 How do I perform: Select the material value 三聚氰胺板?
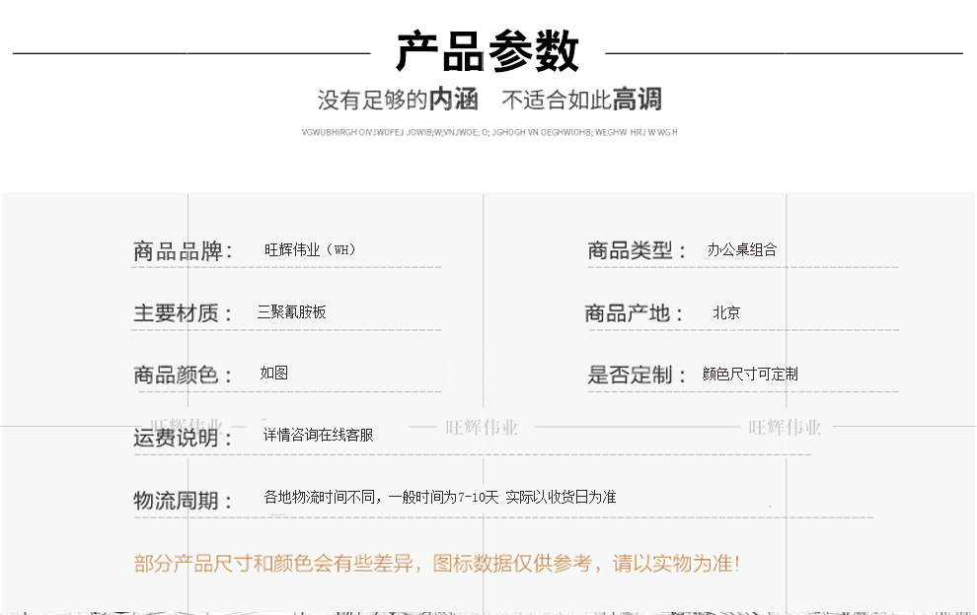point(291,312)
